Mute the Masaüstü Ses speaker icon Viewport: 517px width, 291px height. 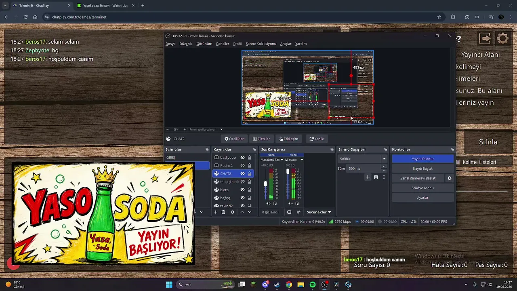tap(268, 203)
